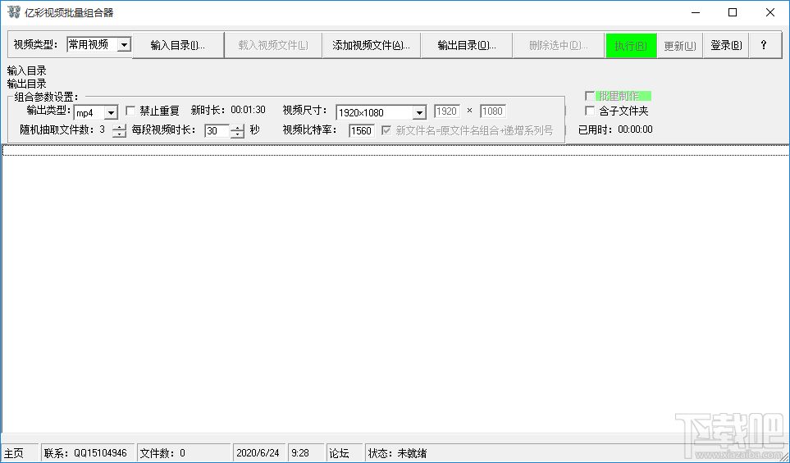Image resolution: width=790 pixels, height=463 pixels.
Task: Click the 视频比特率 1560 field
Action: pyautogui.click(x=361, y=131)
